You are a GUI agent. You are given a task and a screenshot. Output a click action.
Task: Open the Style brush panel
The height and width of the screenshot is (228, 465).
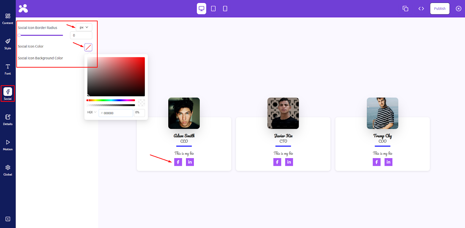pyautogui.click(x=8, y=44)
